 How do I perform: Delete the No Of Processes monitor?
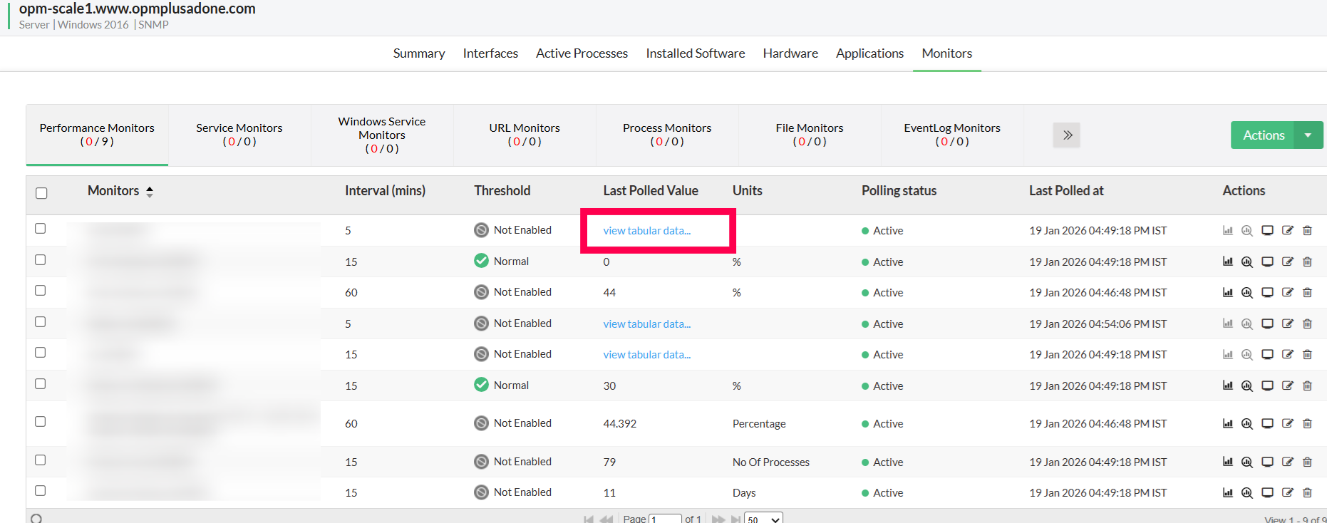click(x=1307, y=462)
